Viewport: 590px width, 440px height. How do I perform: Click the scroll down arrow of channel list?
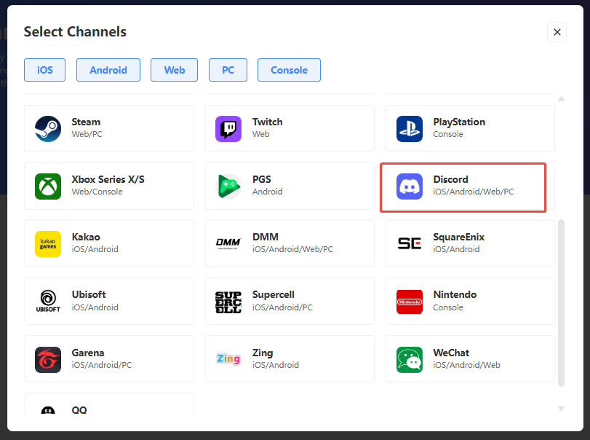[x=561, y=409]
